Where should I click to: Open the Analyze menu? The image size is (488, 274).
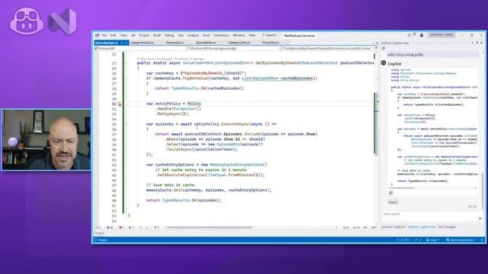click(x=193, y=36)
